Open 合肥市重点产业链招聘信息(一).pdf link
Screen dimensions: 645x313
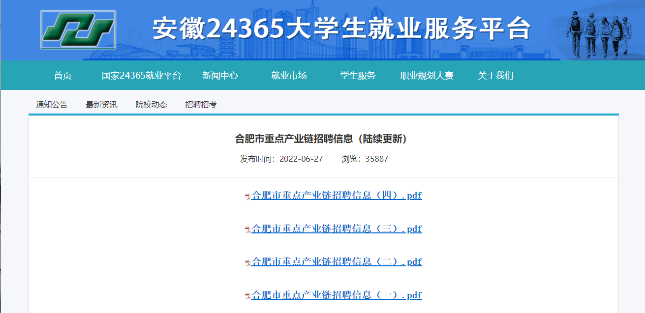337,295
